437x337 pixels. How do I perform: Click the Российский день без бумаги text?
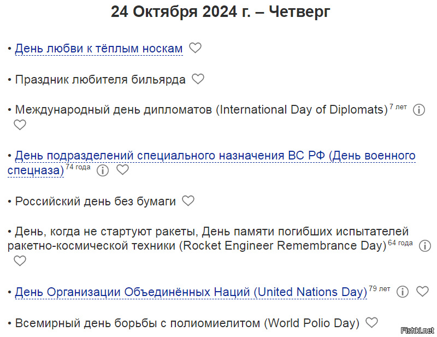pyautogui.click(x=95, y=201)
